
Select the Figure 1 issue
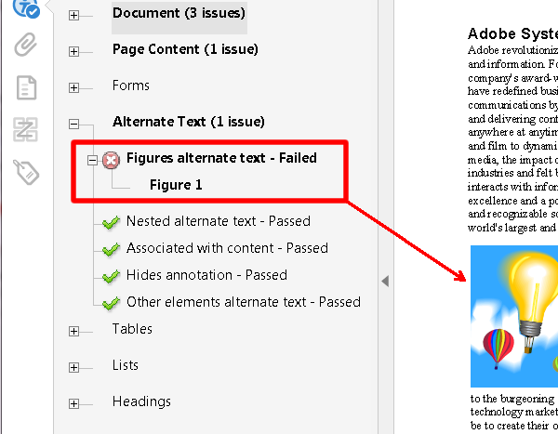pos(176,185)
